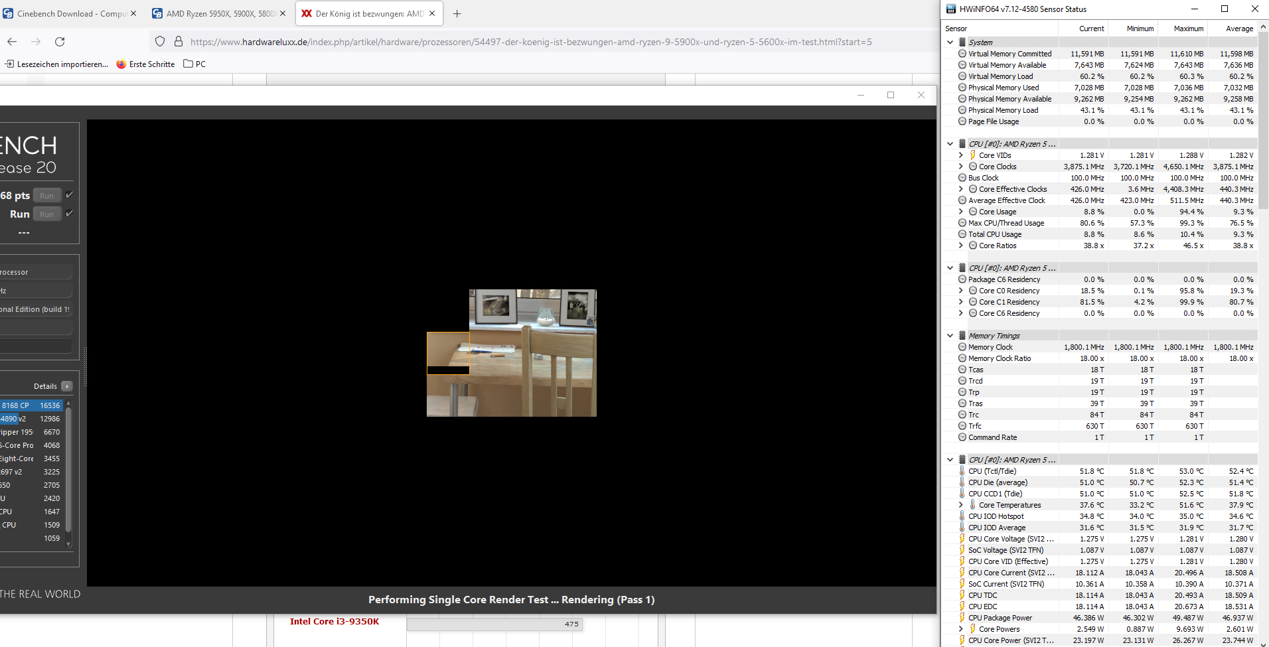Click the site security padlock icon
This screenshot has height=647, width=1269.
tap(177, 41)
